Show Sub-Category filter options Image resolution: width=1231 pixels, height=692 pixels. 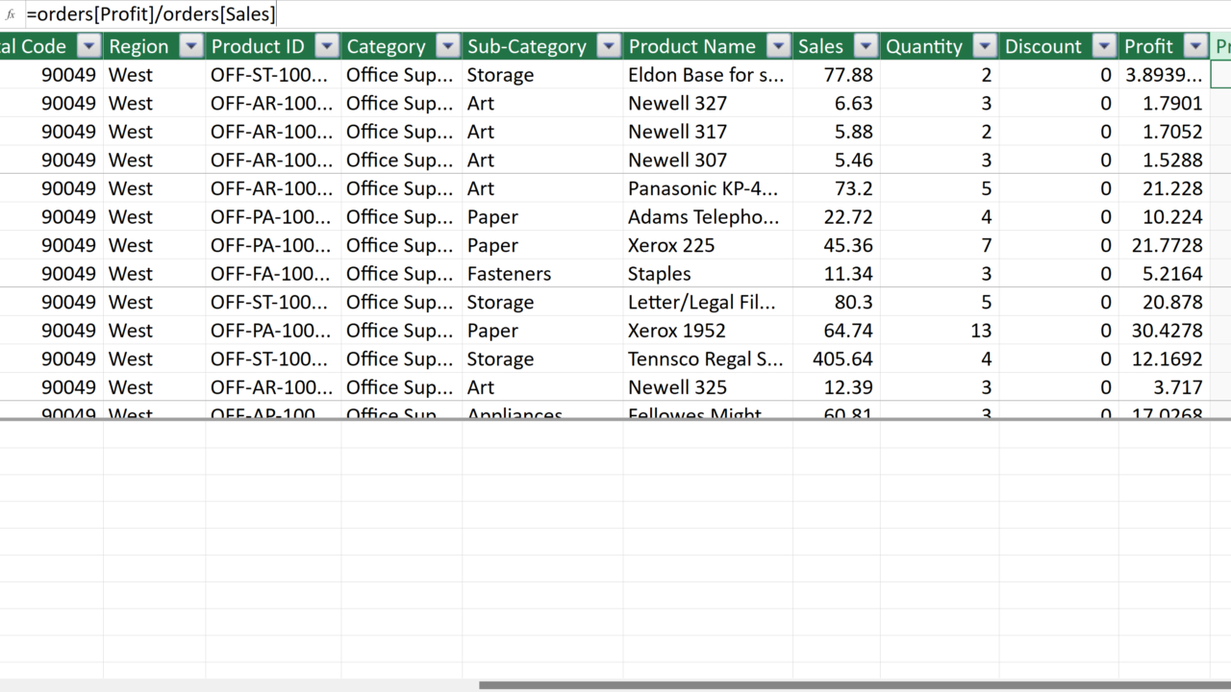pos(610,46)
